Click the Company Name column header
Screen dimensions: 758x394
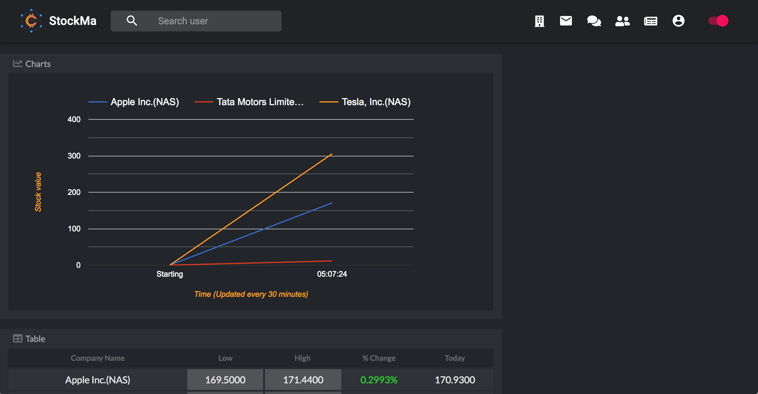click(x=97, y=358)
